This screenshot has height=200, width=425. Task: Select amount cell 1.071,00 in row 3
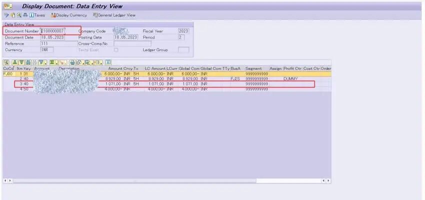(x=113, y=84)
